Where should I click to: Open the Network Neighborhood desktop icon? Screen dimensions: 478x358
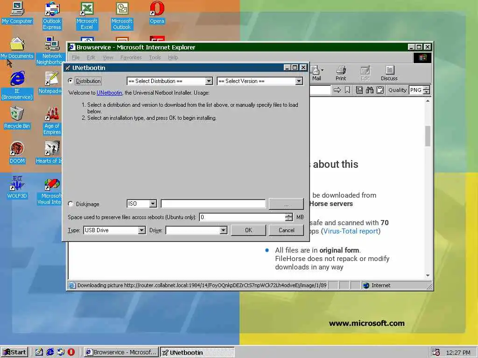52,50
